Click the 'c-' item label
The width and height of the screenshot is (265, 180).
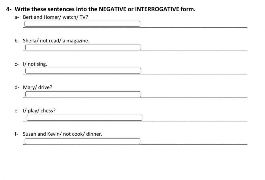pyautogui.click(x=17, y=64)
